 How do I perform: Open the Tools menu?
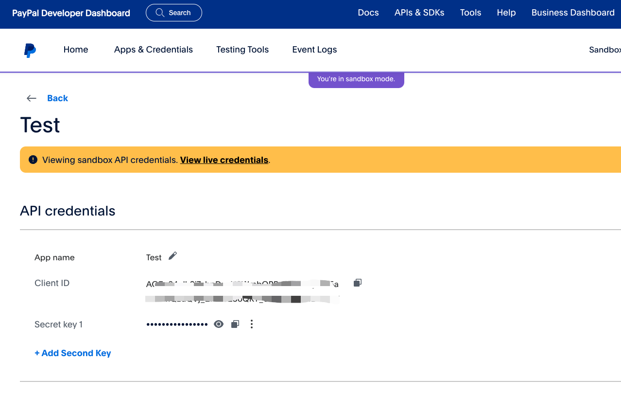coord(471,13)
